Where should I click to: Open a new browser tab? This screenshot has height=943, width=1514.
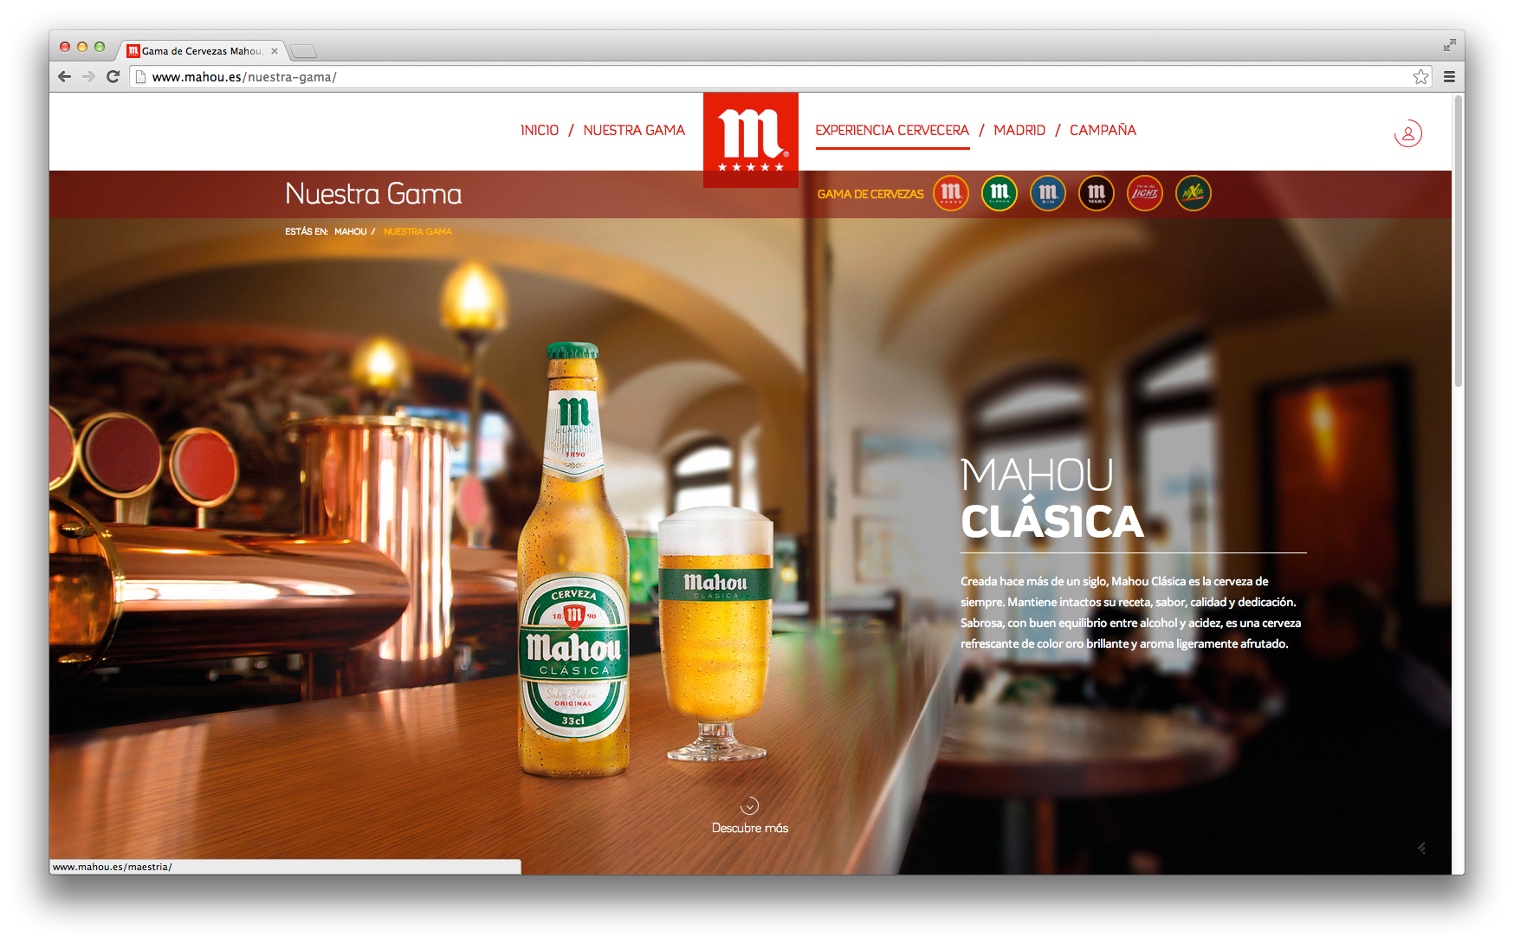[302, 51]
